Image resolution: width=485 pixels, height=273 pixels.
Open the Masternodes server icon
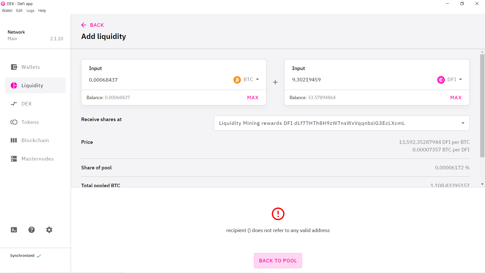point(14,159)
